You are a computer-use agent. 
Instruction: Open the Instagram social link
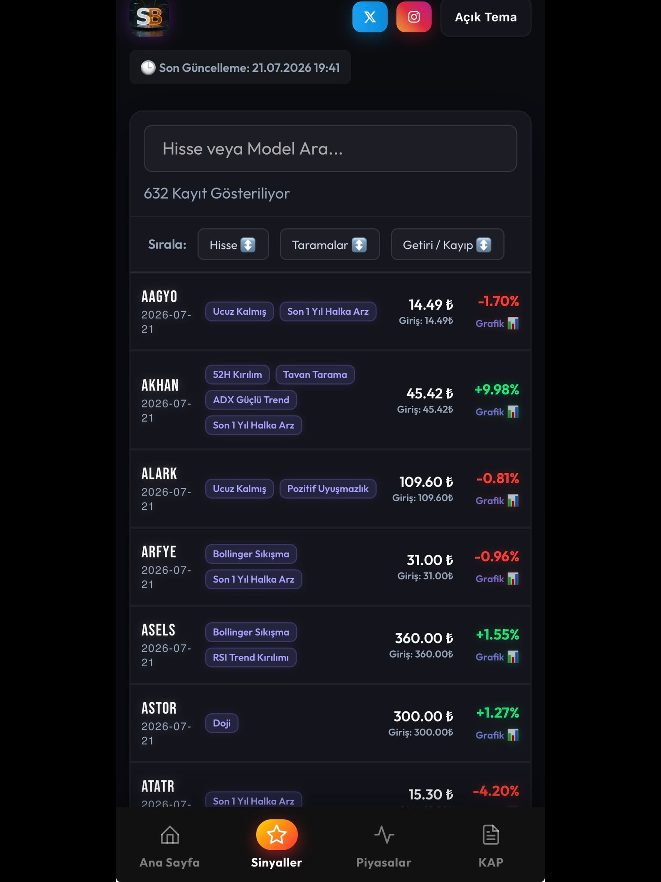click(x=413, y=17)
